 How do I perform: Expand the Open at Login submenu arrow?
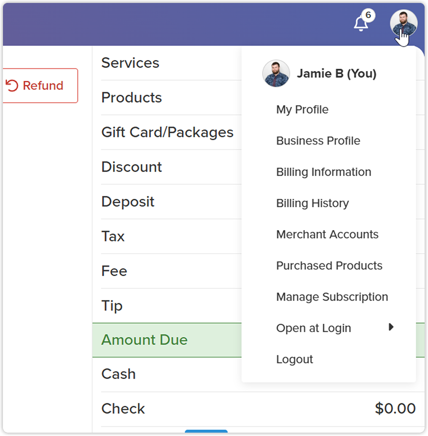(391, 327)
